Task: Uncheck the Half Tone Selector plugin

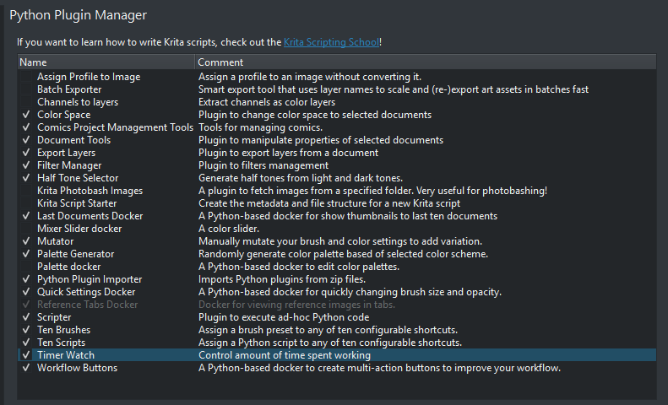Action: [x=26, y=178]
